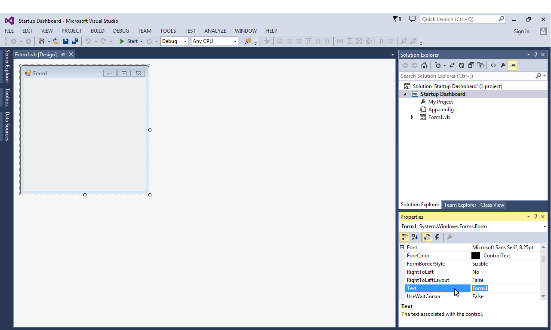Toggle Categorized view in Properties window
551x330 pixels.
pyautogui.click(x=405, y=237)
